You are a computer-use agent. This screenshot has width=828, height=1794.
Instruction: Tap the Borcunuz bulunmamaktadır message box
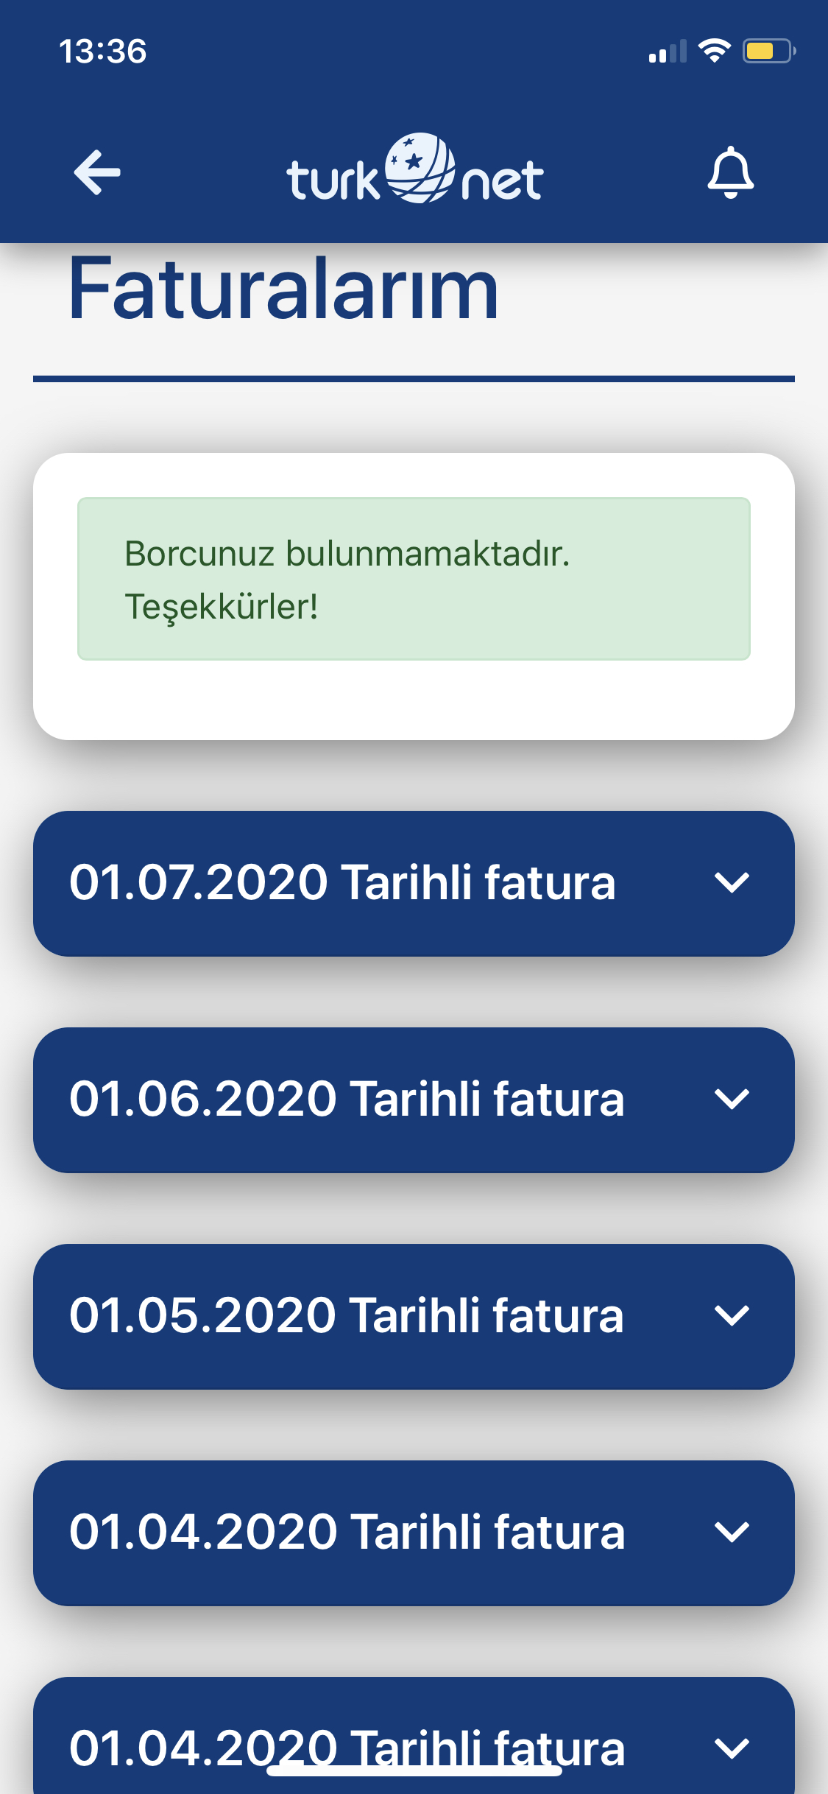[x=414, y=579]
